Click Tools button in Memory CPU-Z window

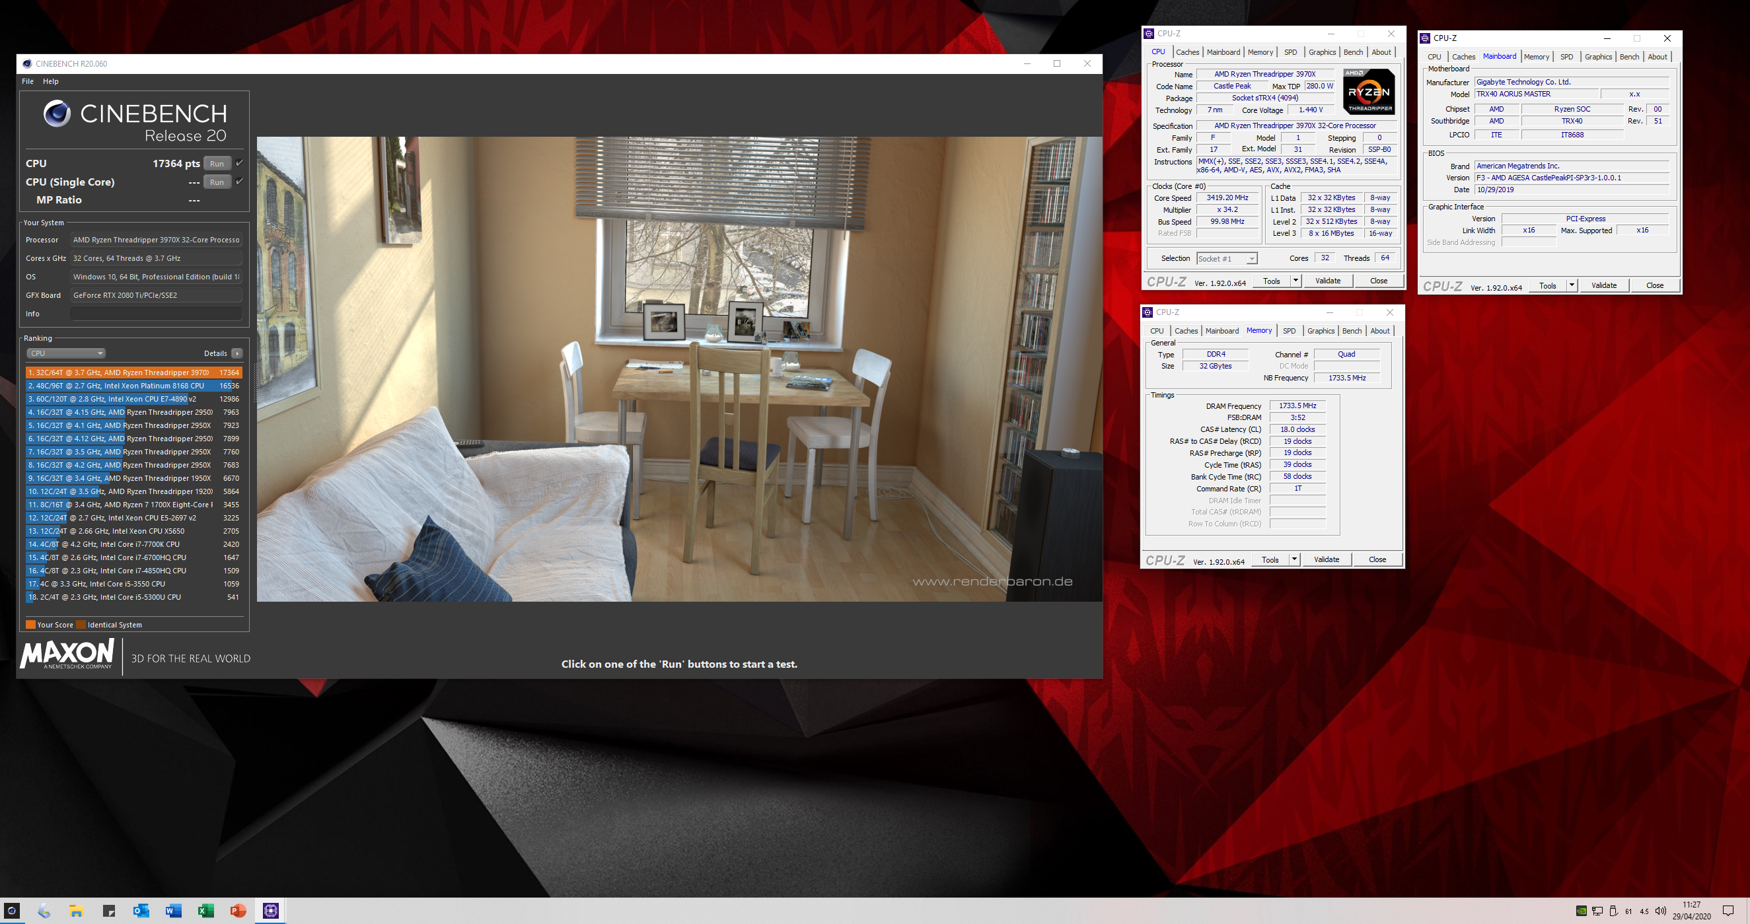point(1270,560)
